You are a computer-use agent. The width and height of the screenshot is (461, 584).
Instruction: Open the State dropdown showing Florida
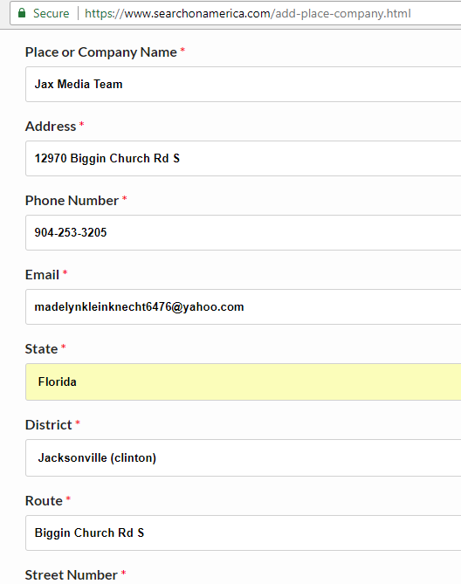point(244,381)
